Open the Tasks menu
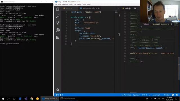The width and height of the screenshot is (180, 101). 84,4
